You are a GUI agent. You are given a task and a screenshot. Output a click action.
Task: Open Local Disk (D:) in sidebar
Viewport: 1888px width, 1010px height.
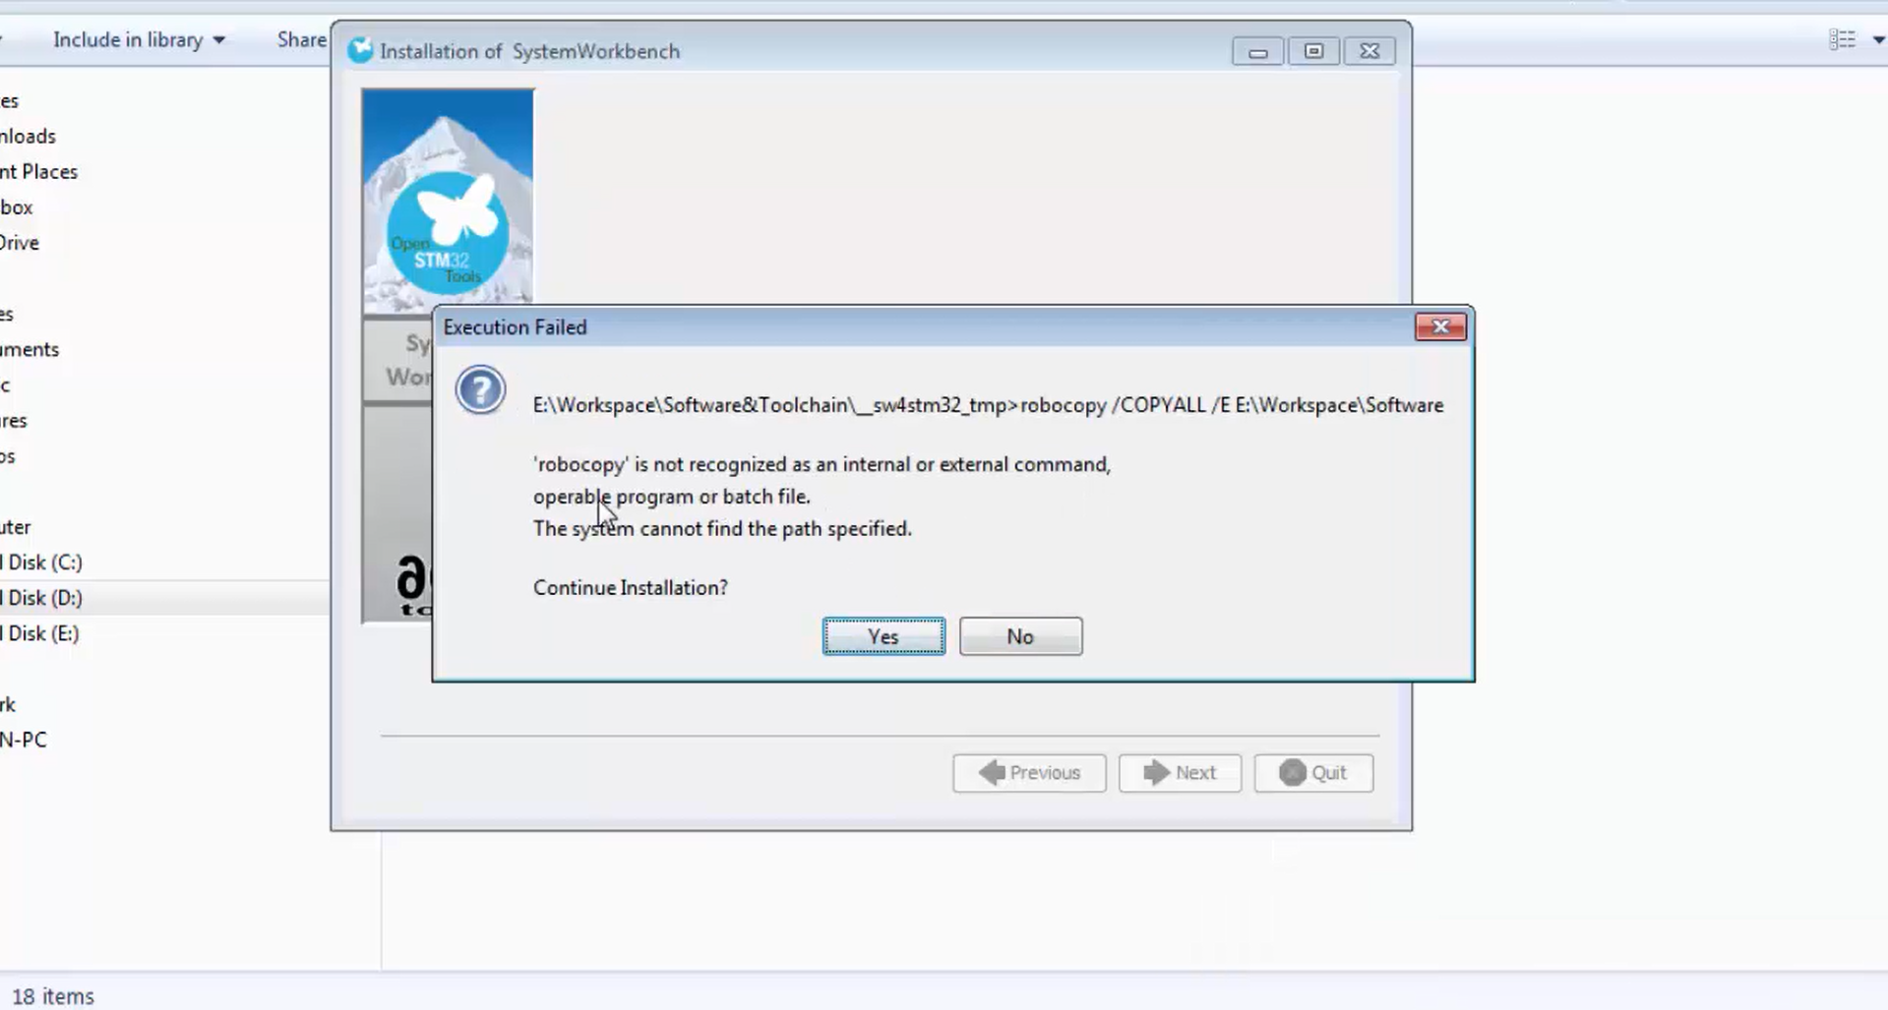click(41, 598)
